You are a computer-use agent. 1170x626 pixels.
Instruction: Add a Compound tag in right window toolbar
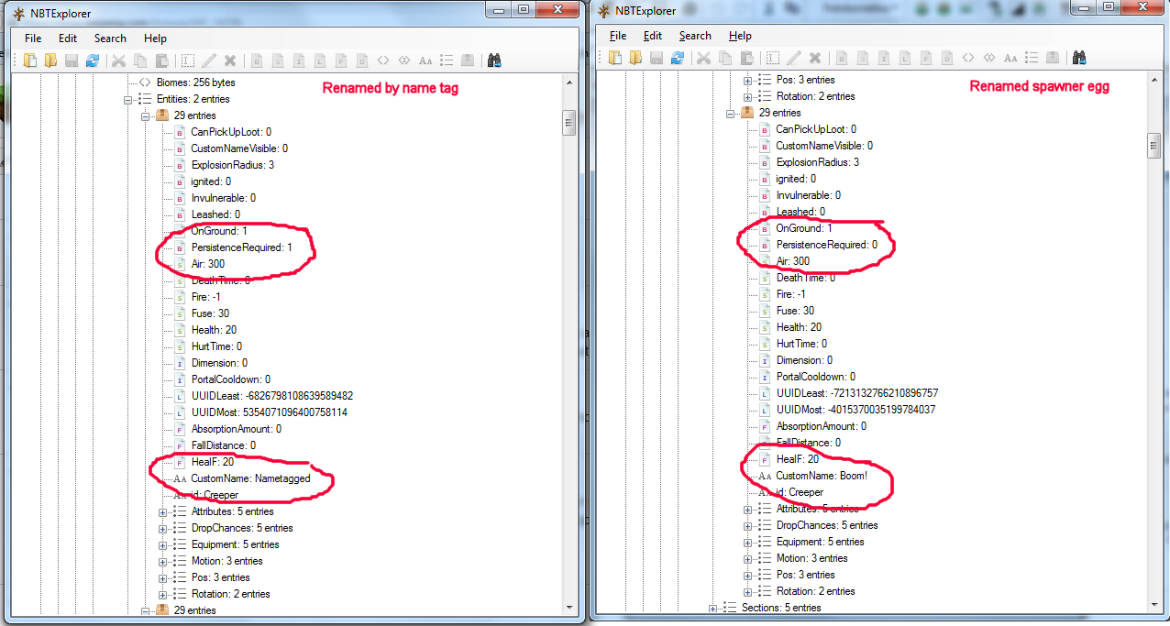click(1053, 58)
